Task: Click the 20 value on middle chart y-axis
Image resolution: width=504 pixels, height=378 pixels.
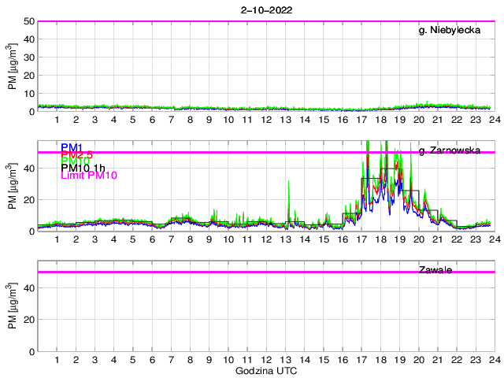Action: tap(29, 200)
